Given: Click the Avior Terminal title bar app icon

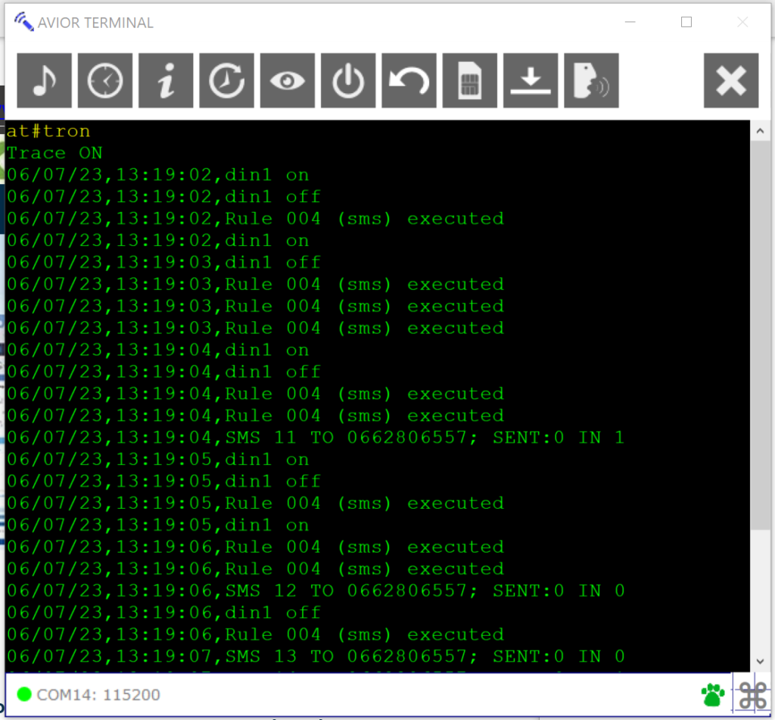Looking at the screenshot, I should (x=24, y=22).
